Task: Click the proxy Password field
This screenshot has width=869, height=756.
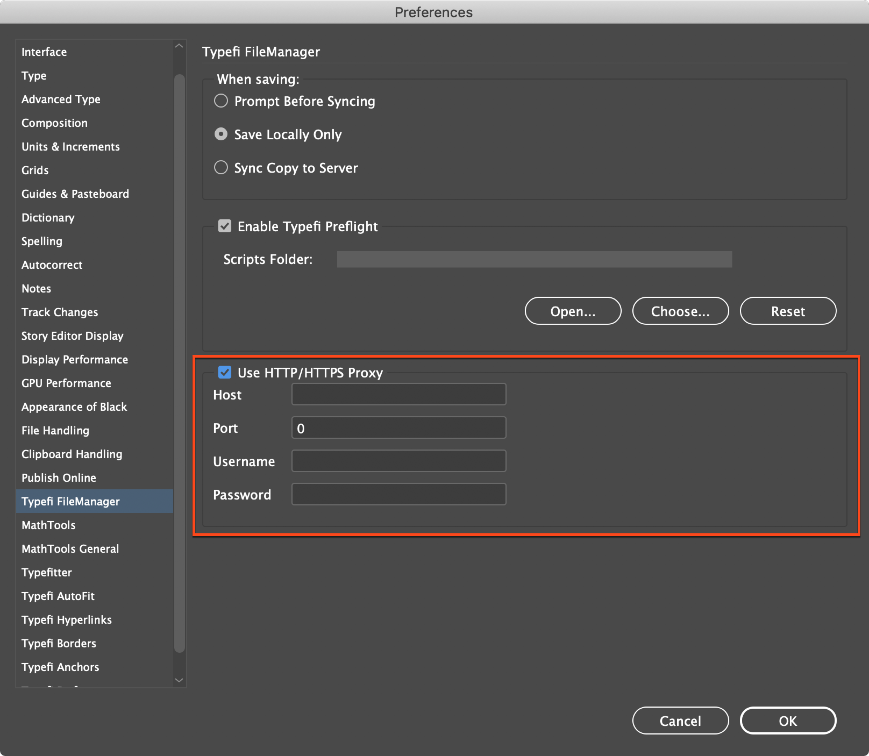Action: click(x=399, y=494)
